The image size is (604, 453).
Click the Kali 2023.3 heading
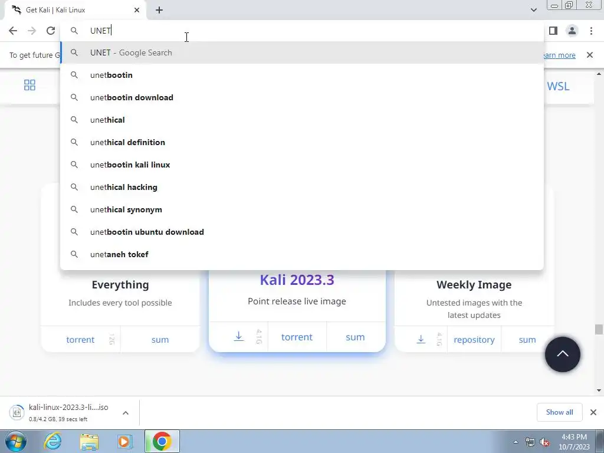pos(297,280)
